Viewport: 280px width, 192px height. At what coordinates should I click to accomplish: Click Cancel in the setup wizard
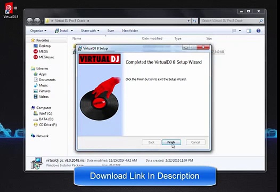[x=196, y=142]
